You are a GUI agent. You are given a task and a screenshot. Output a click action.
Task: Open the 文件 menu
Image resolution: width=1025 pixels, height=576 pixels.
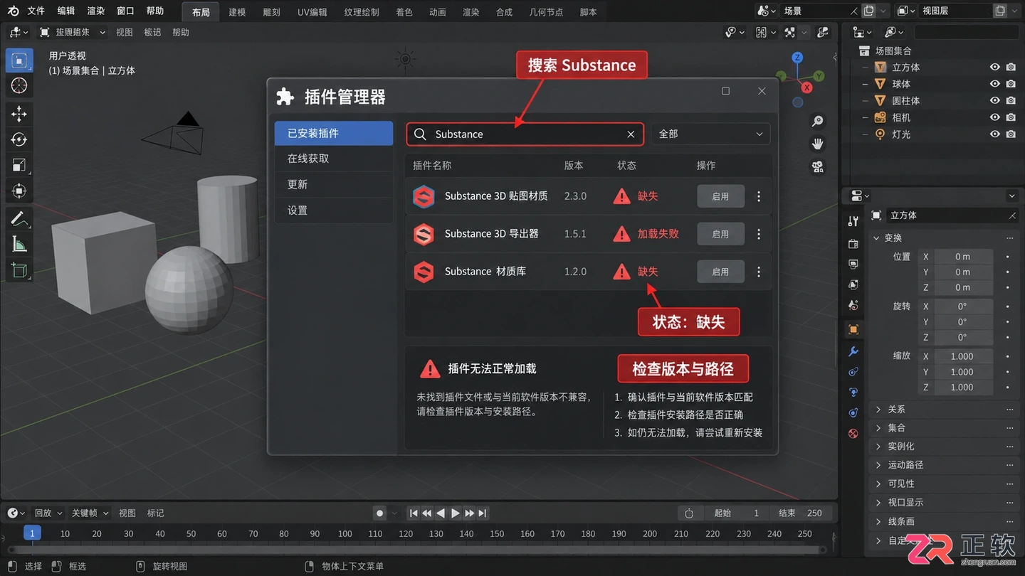[36, 11]
